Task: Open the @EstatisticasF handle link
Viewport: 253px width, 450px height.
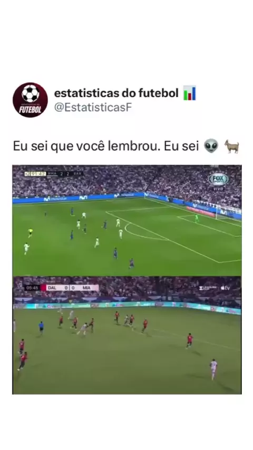Action: pyautogui.click(x=93, y=107)
